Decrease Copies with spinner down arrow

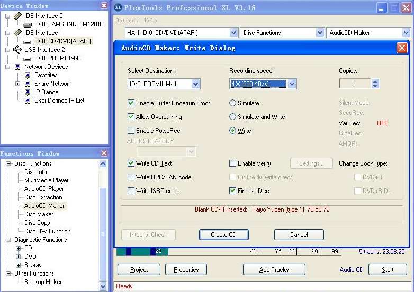375,86
